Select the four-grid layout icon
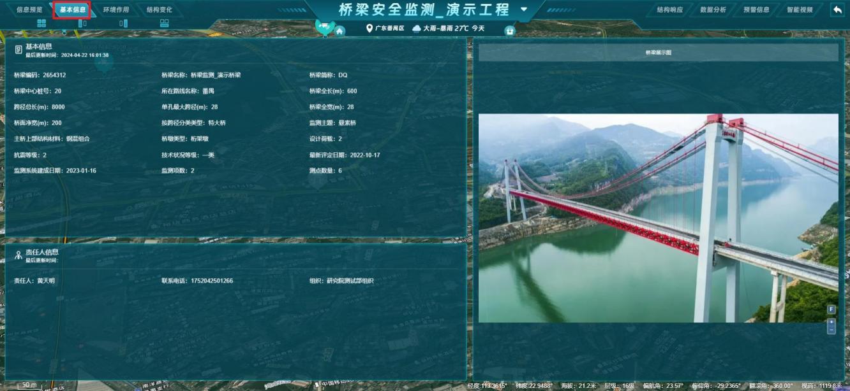Image resolution: width=850 pixels, height=391 pixels. click(41, 24)
